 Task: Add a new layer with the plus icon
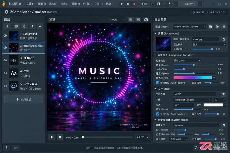tap(7, 26)
